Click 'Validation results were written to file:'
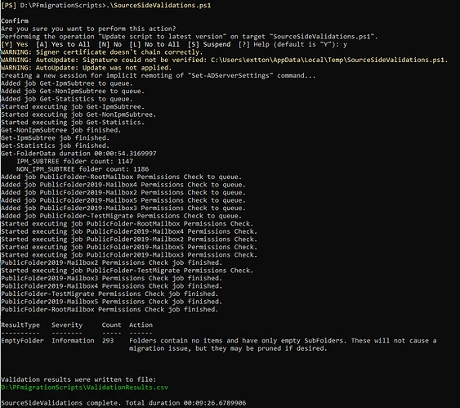Image resolution: width=460 pixels, height=408 pixels. click(78, 379)
